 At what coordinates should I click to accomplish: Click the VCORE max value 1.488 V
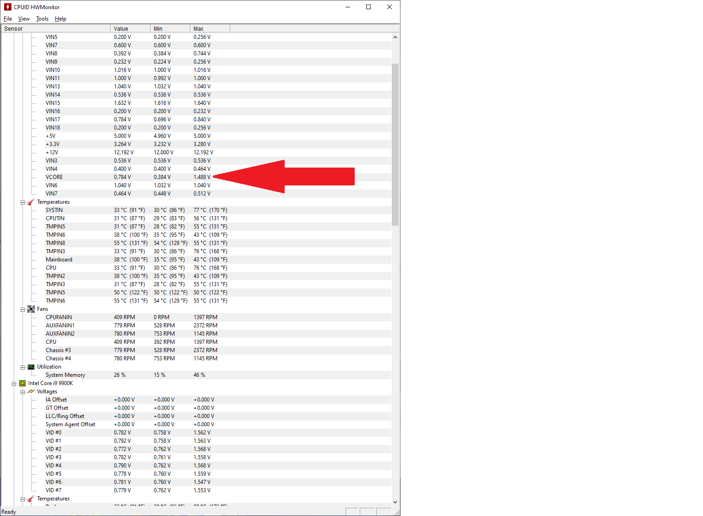point(202,177)
